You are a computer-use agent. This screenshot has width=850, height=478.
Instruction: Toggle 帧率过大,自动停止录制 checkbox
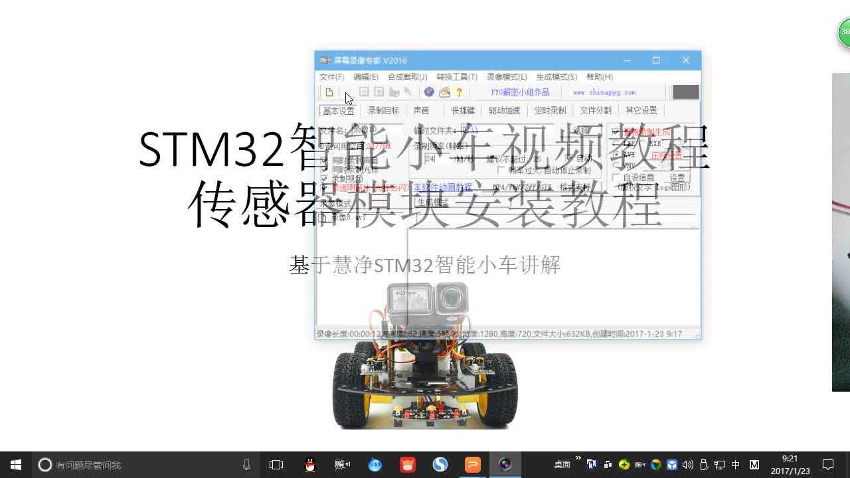click(x=501, y=171)
